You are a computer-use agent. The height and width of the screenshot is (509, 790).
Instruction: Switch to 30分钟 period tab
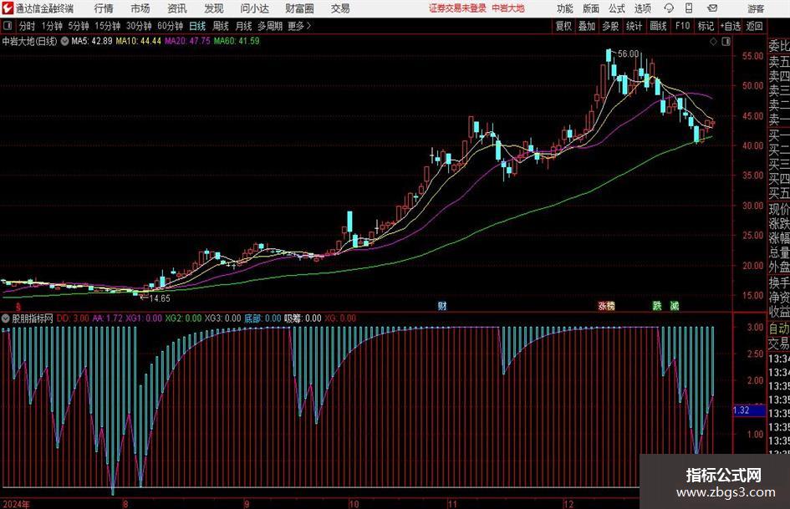click(139, 26)
